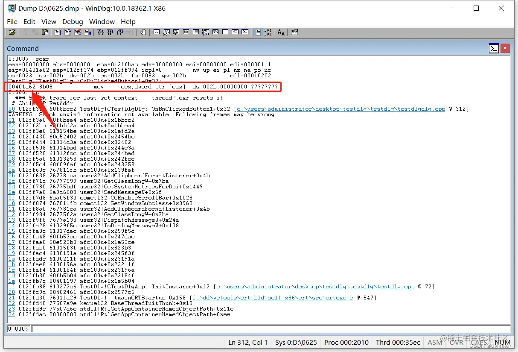Click 'user32!DispatchMessageW+0x24a' frame text

[x=129, y=220]
